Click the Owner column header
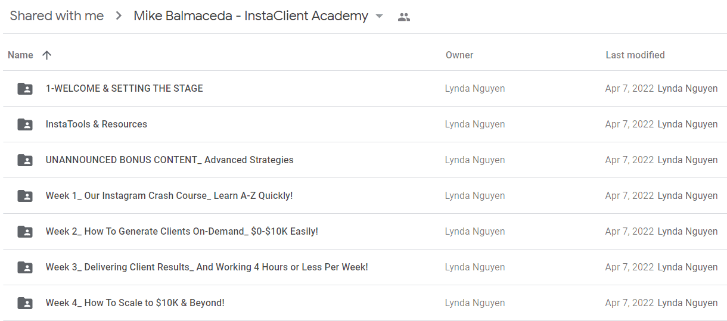Image resolution: width=727 pixels, height=321 pixels. 459,55
